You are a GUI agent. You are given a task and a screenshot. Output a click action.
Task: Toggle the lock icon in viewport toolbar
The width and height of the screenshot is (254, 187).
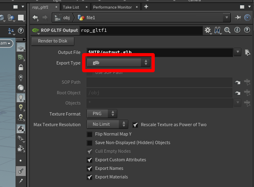[x=21, y=67]
